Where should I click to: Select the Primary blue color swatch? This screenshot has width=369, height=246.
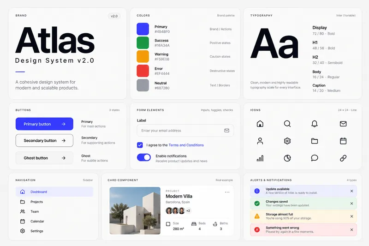click(143, 29)
